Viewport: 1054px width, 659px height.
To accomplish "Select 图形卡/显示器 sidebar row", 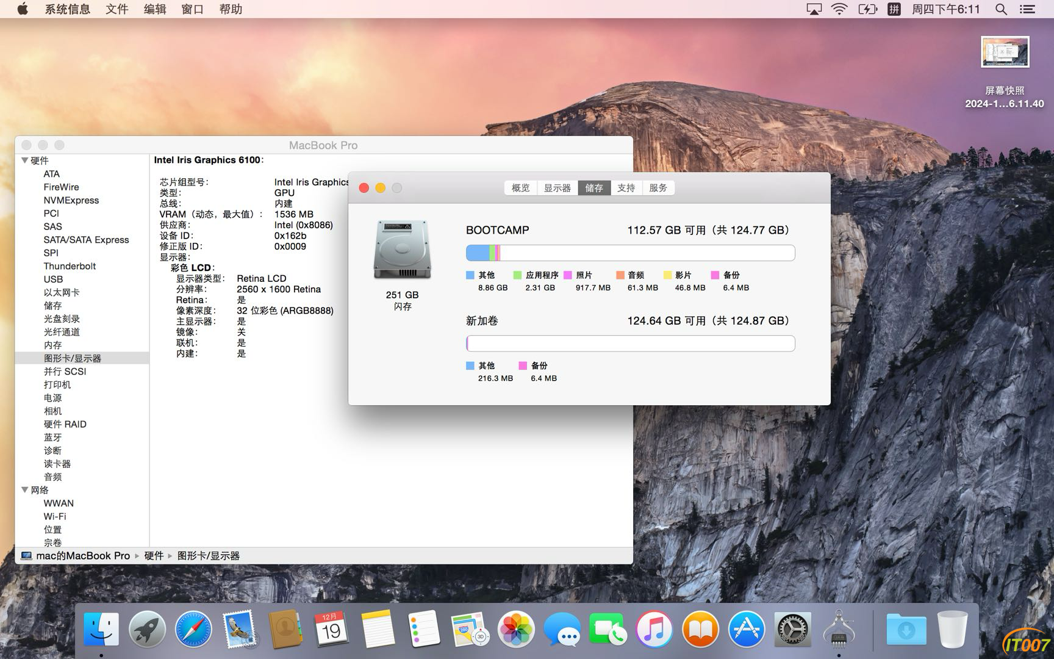I will pos(82,358).
